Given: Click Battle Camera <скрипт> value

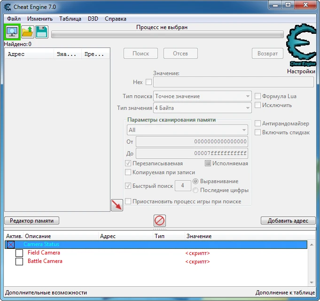Looking at the screenshot, I should 197,262.
